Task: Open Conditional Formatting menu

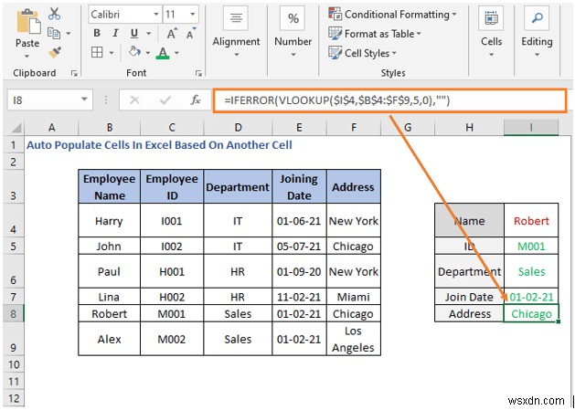Action: pos(392,15)
